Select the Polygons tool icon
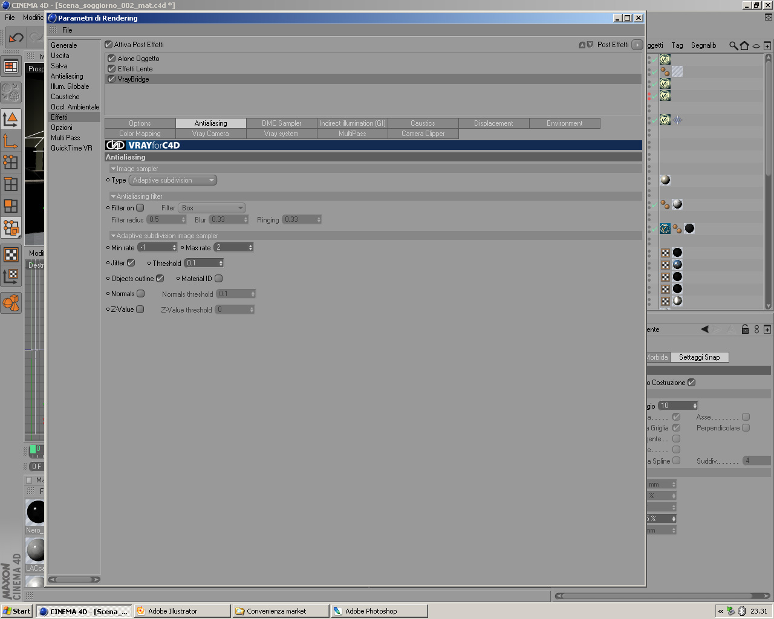Screen dimensions: 774x619 click(11, 206)
